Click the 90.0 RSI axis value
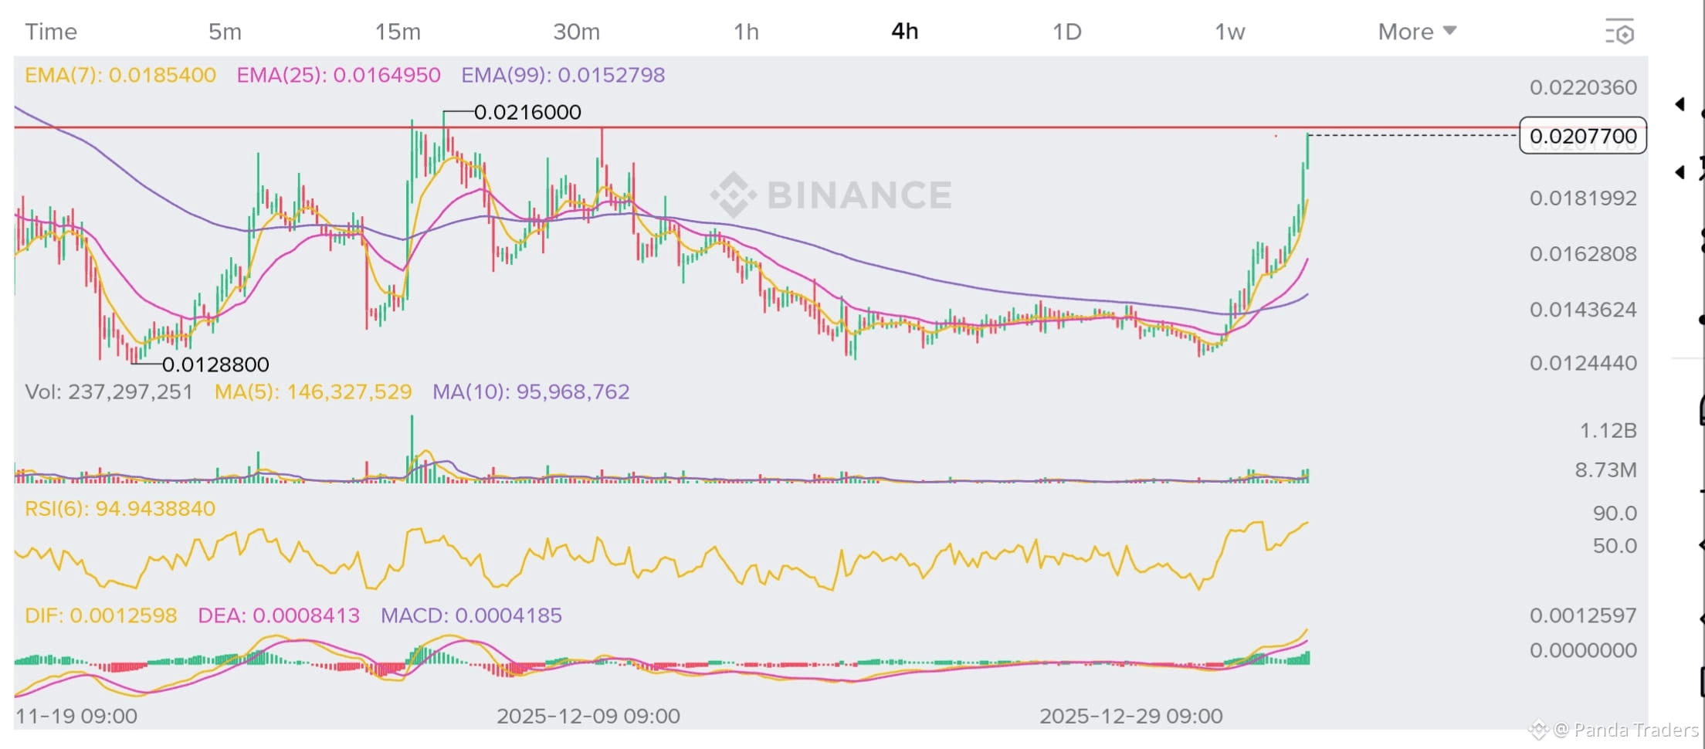This screenshot has height=749, width=1705. (1615, 513)
